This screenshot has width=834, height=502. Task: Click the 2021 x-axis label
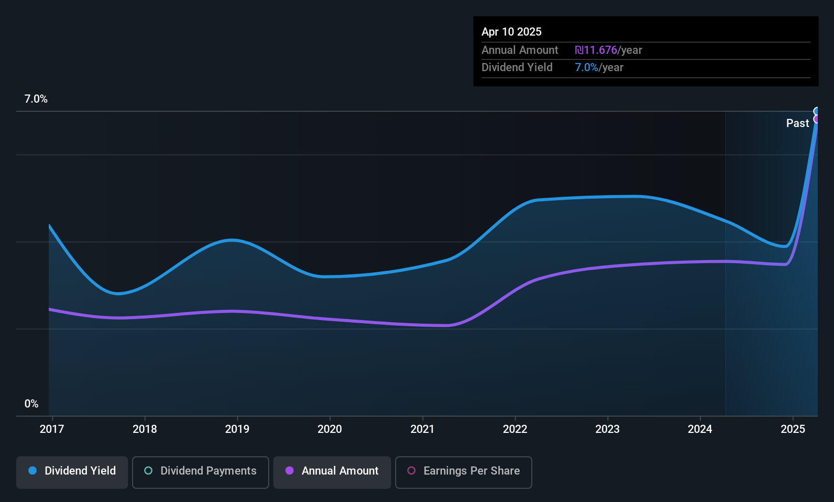coord(423,429)
